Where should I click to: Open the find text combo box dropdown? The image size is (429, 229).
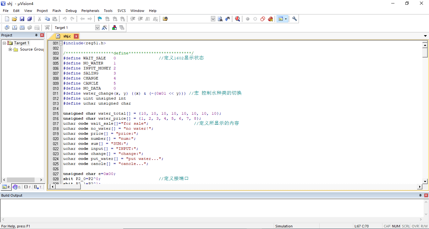click(213, 19)
